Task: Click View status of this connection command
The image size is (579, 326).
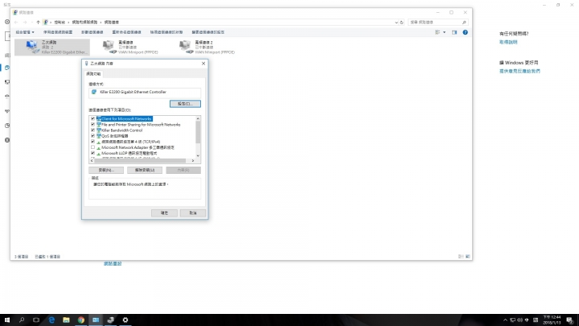Action: coord(166,32)
